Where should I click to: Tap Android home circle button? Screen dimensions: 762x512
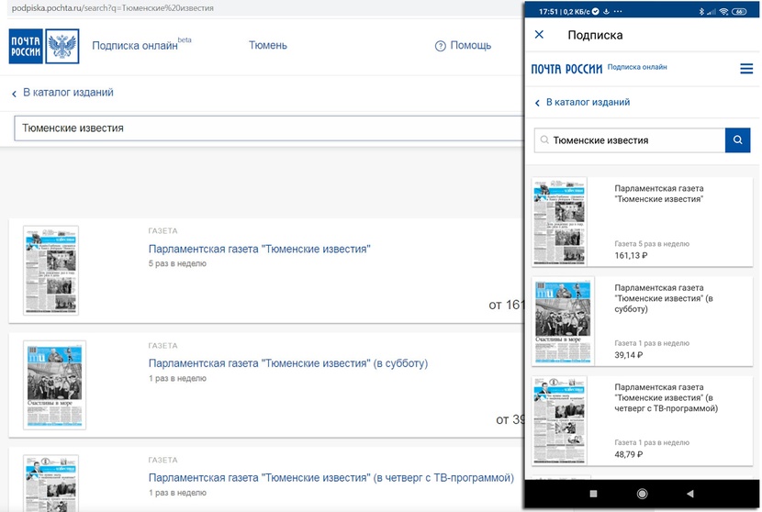pyautogui.click(x=642, y=494)
